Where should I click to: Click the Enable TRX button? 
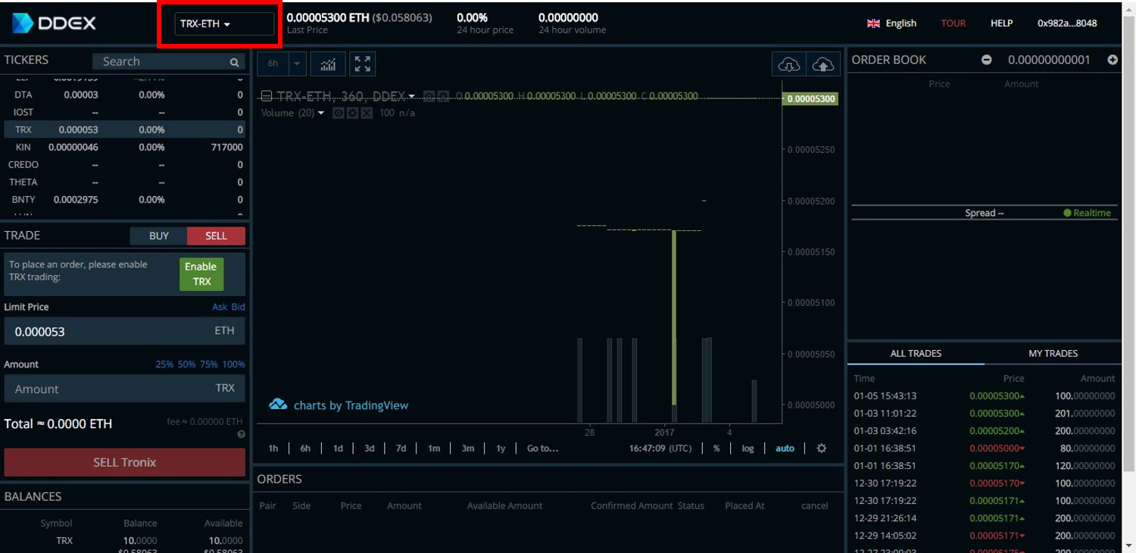201,274
